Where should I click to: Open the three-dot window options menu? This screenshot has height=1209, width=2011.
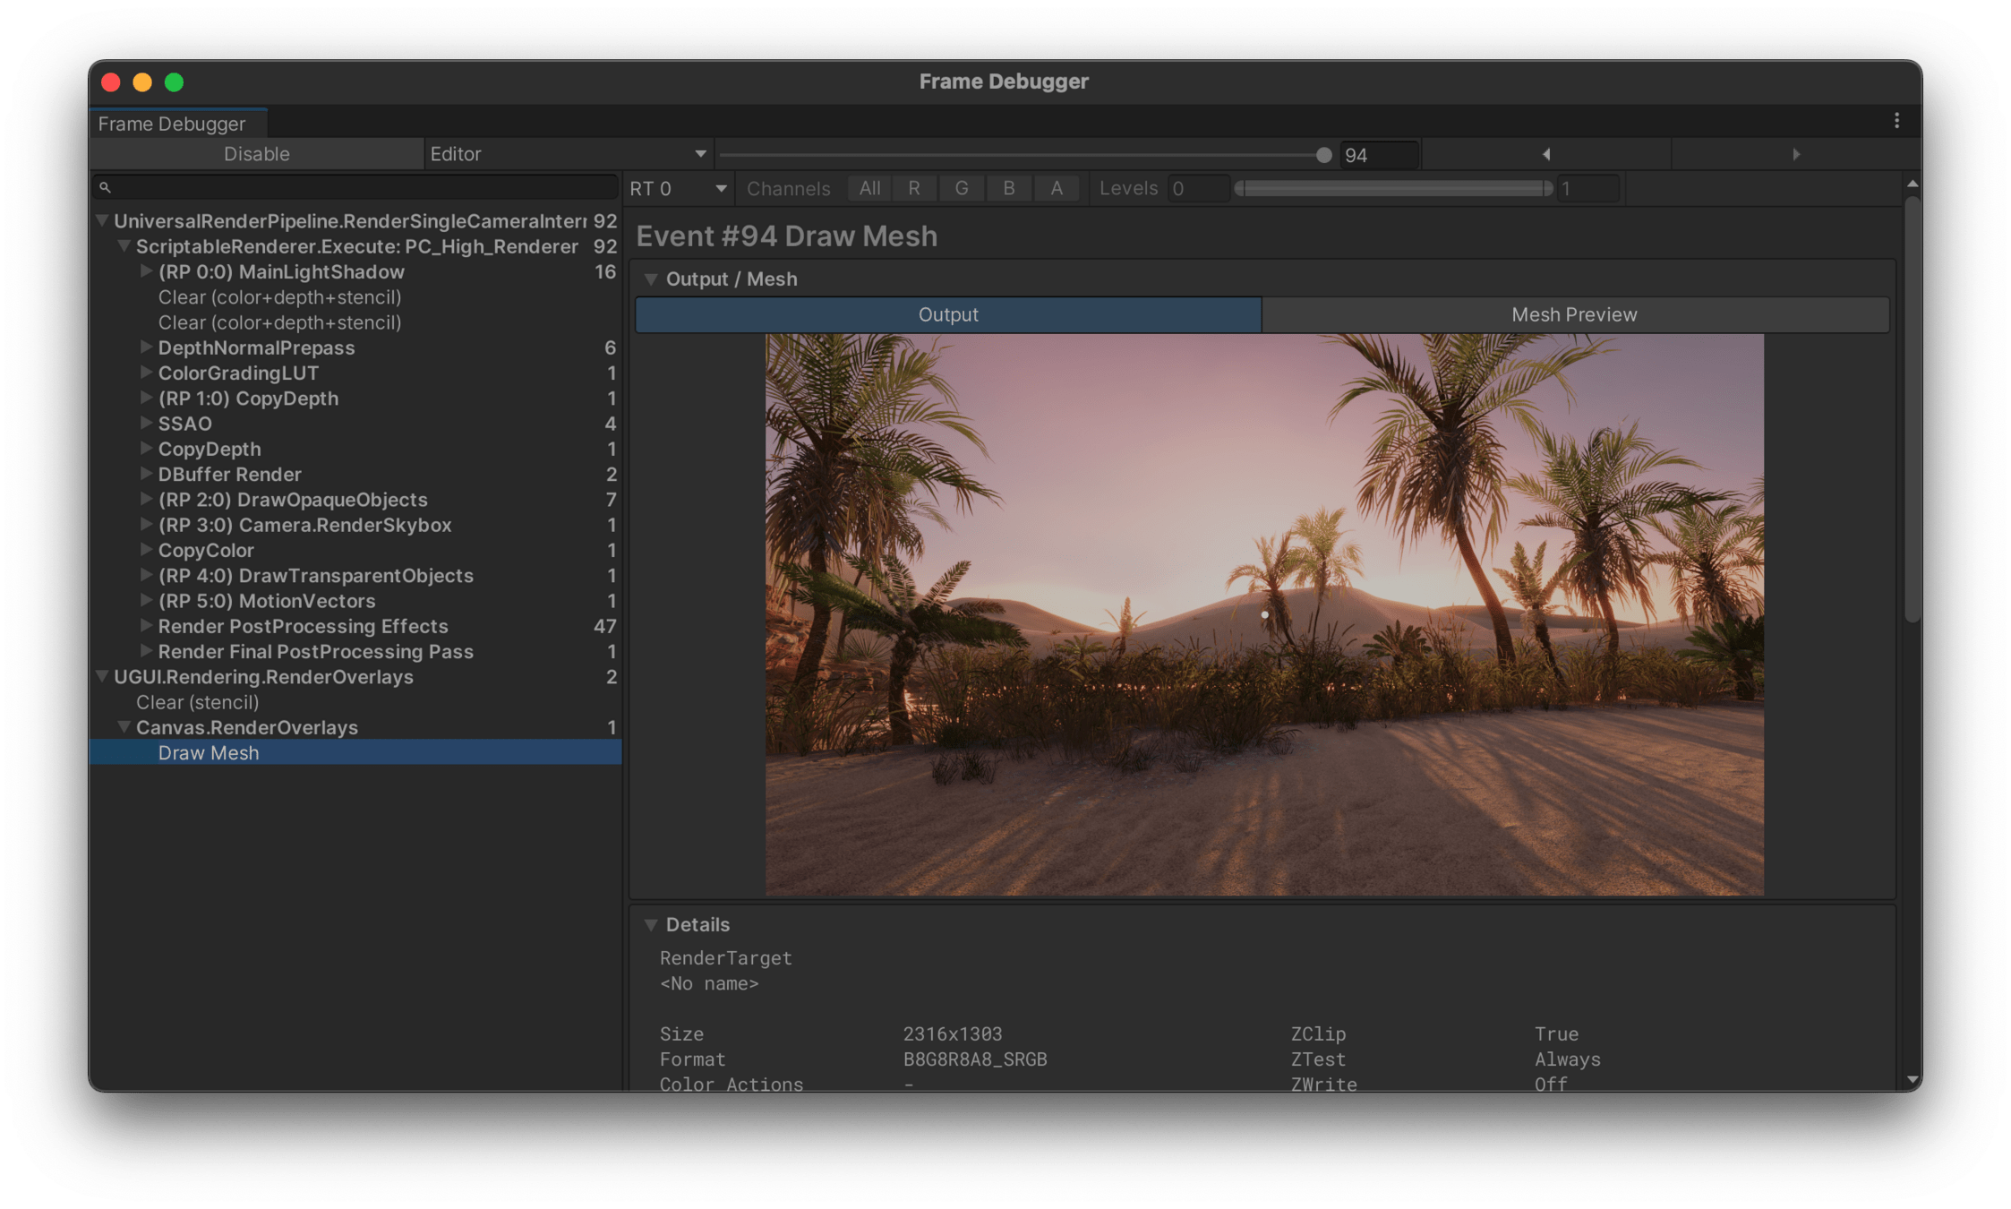click(1896, 121)
